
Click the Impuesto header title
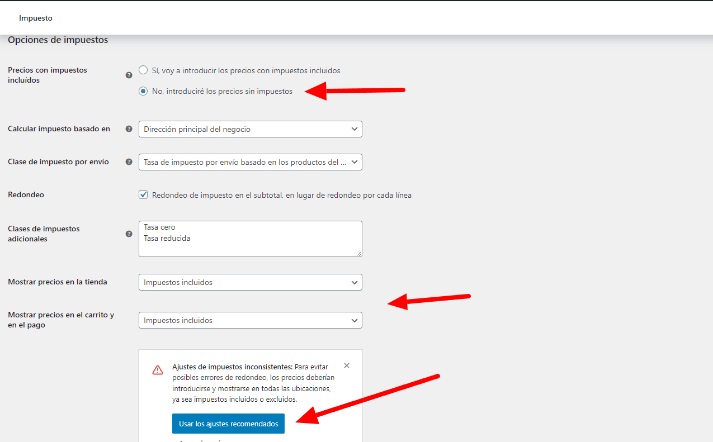[36, 18]
